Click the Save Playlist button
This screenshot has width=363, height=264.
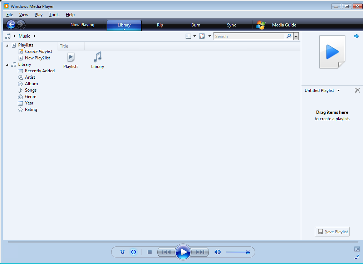(x=332, y=231)
